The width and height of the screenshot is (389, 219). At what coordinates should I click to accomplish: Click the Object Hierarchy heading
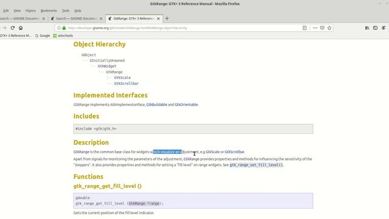(100, 44)
